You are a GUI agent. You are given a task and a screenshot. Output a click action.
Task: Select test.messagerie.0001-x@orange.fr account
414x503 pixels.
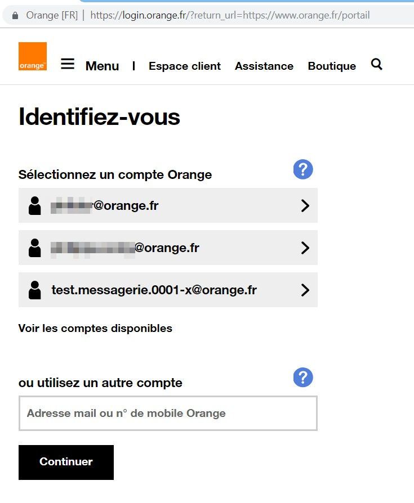(x=154, y=290)
